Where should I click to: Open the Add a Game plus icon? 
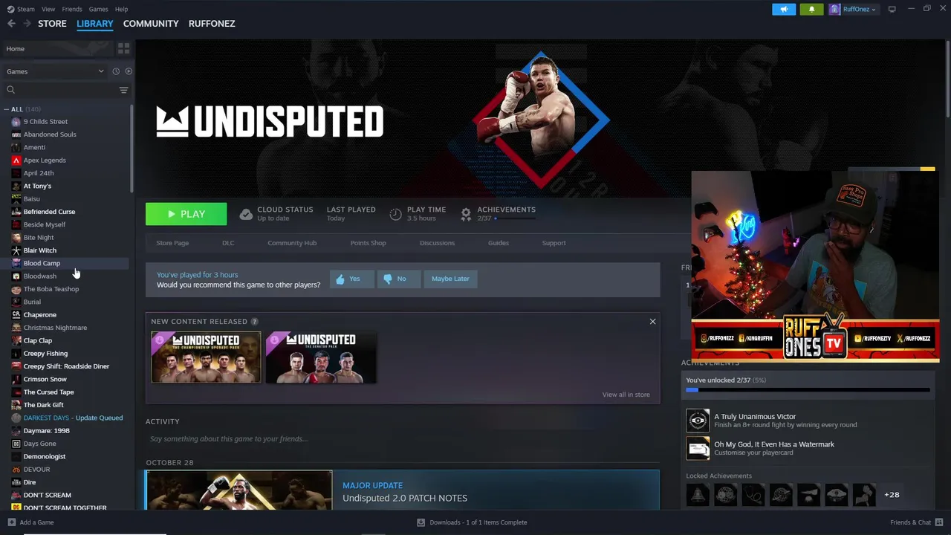point(11,522)
